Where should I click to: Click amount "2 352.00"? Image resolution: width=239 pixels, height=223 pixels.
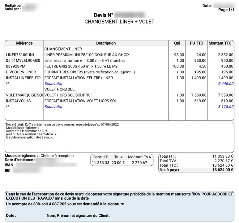click(226, 55)
